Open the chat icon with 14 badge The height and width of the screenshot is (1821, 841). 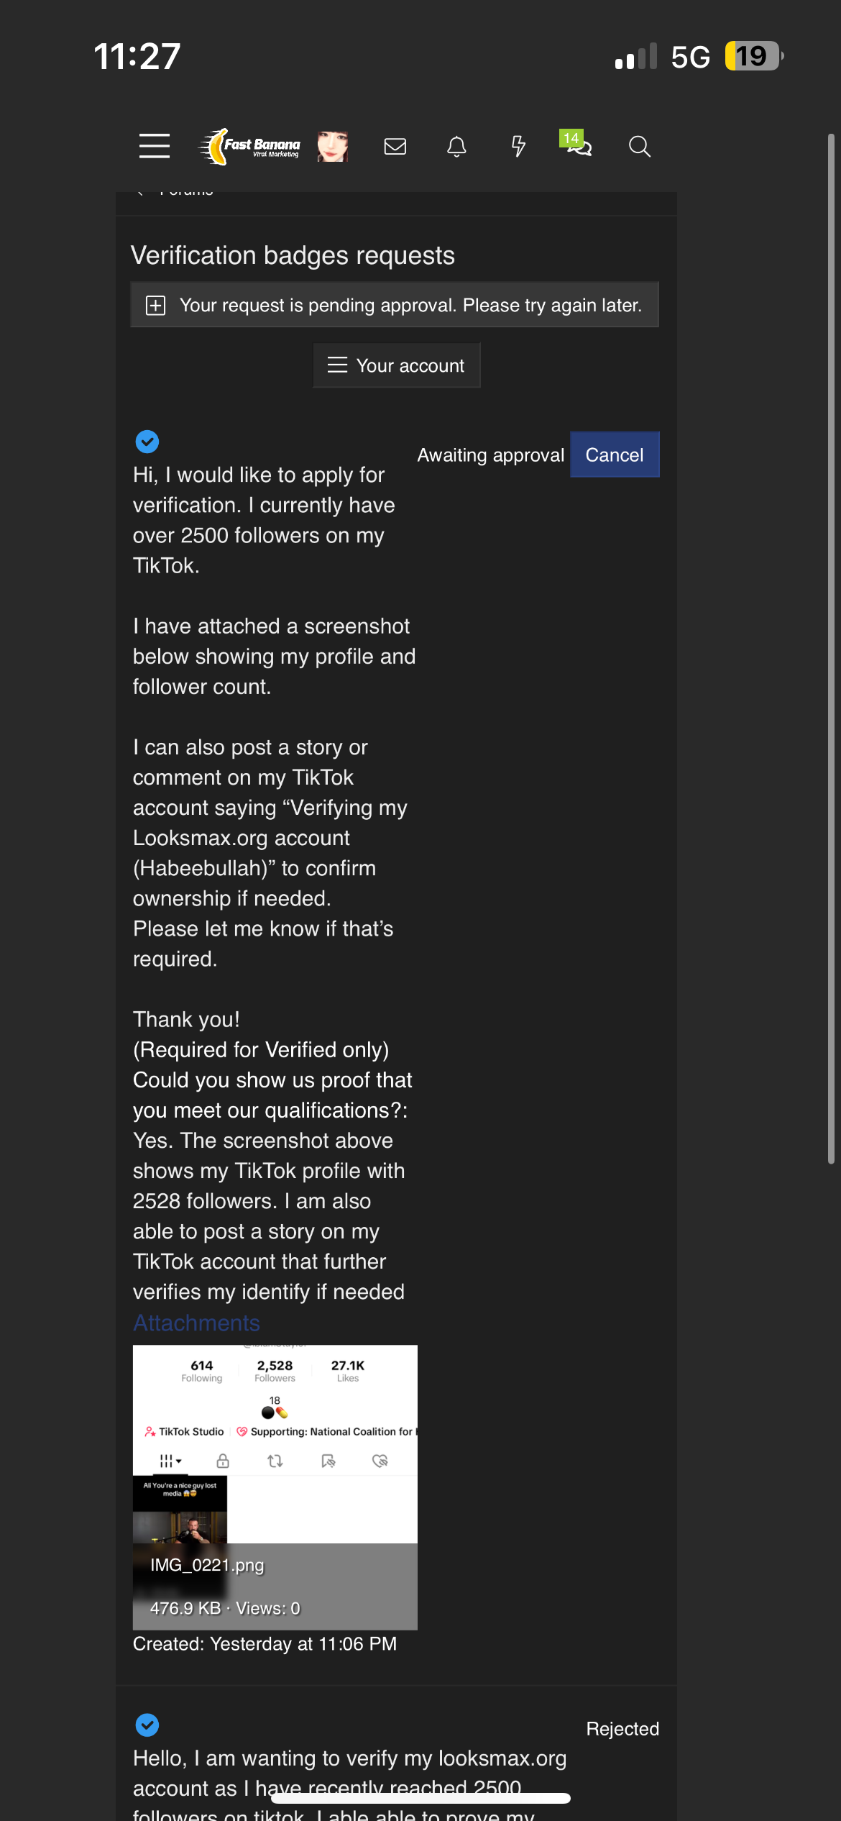coord(576,144)
